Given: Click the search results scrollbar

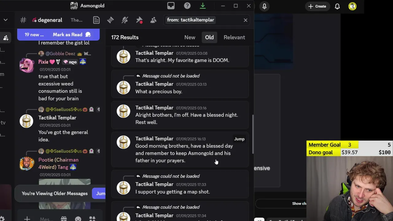Looking at the screenshot, I should (x=253, y=134).
